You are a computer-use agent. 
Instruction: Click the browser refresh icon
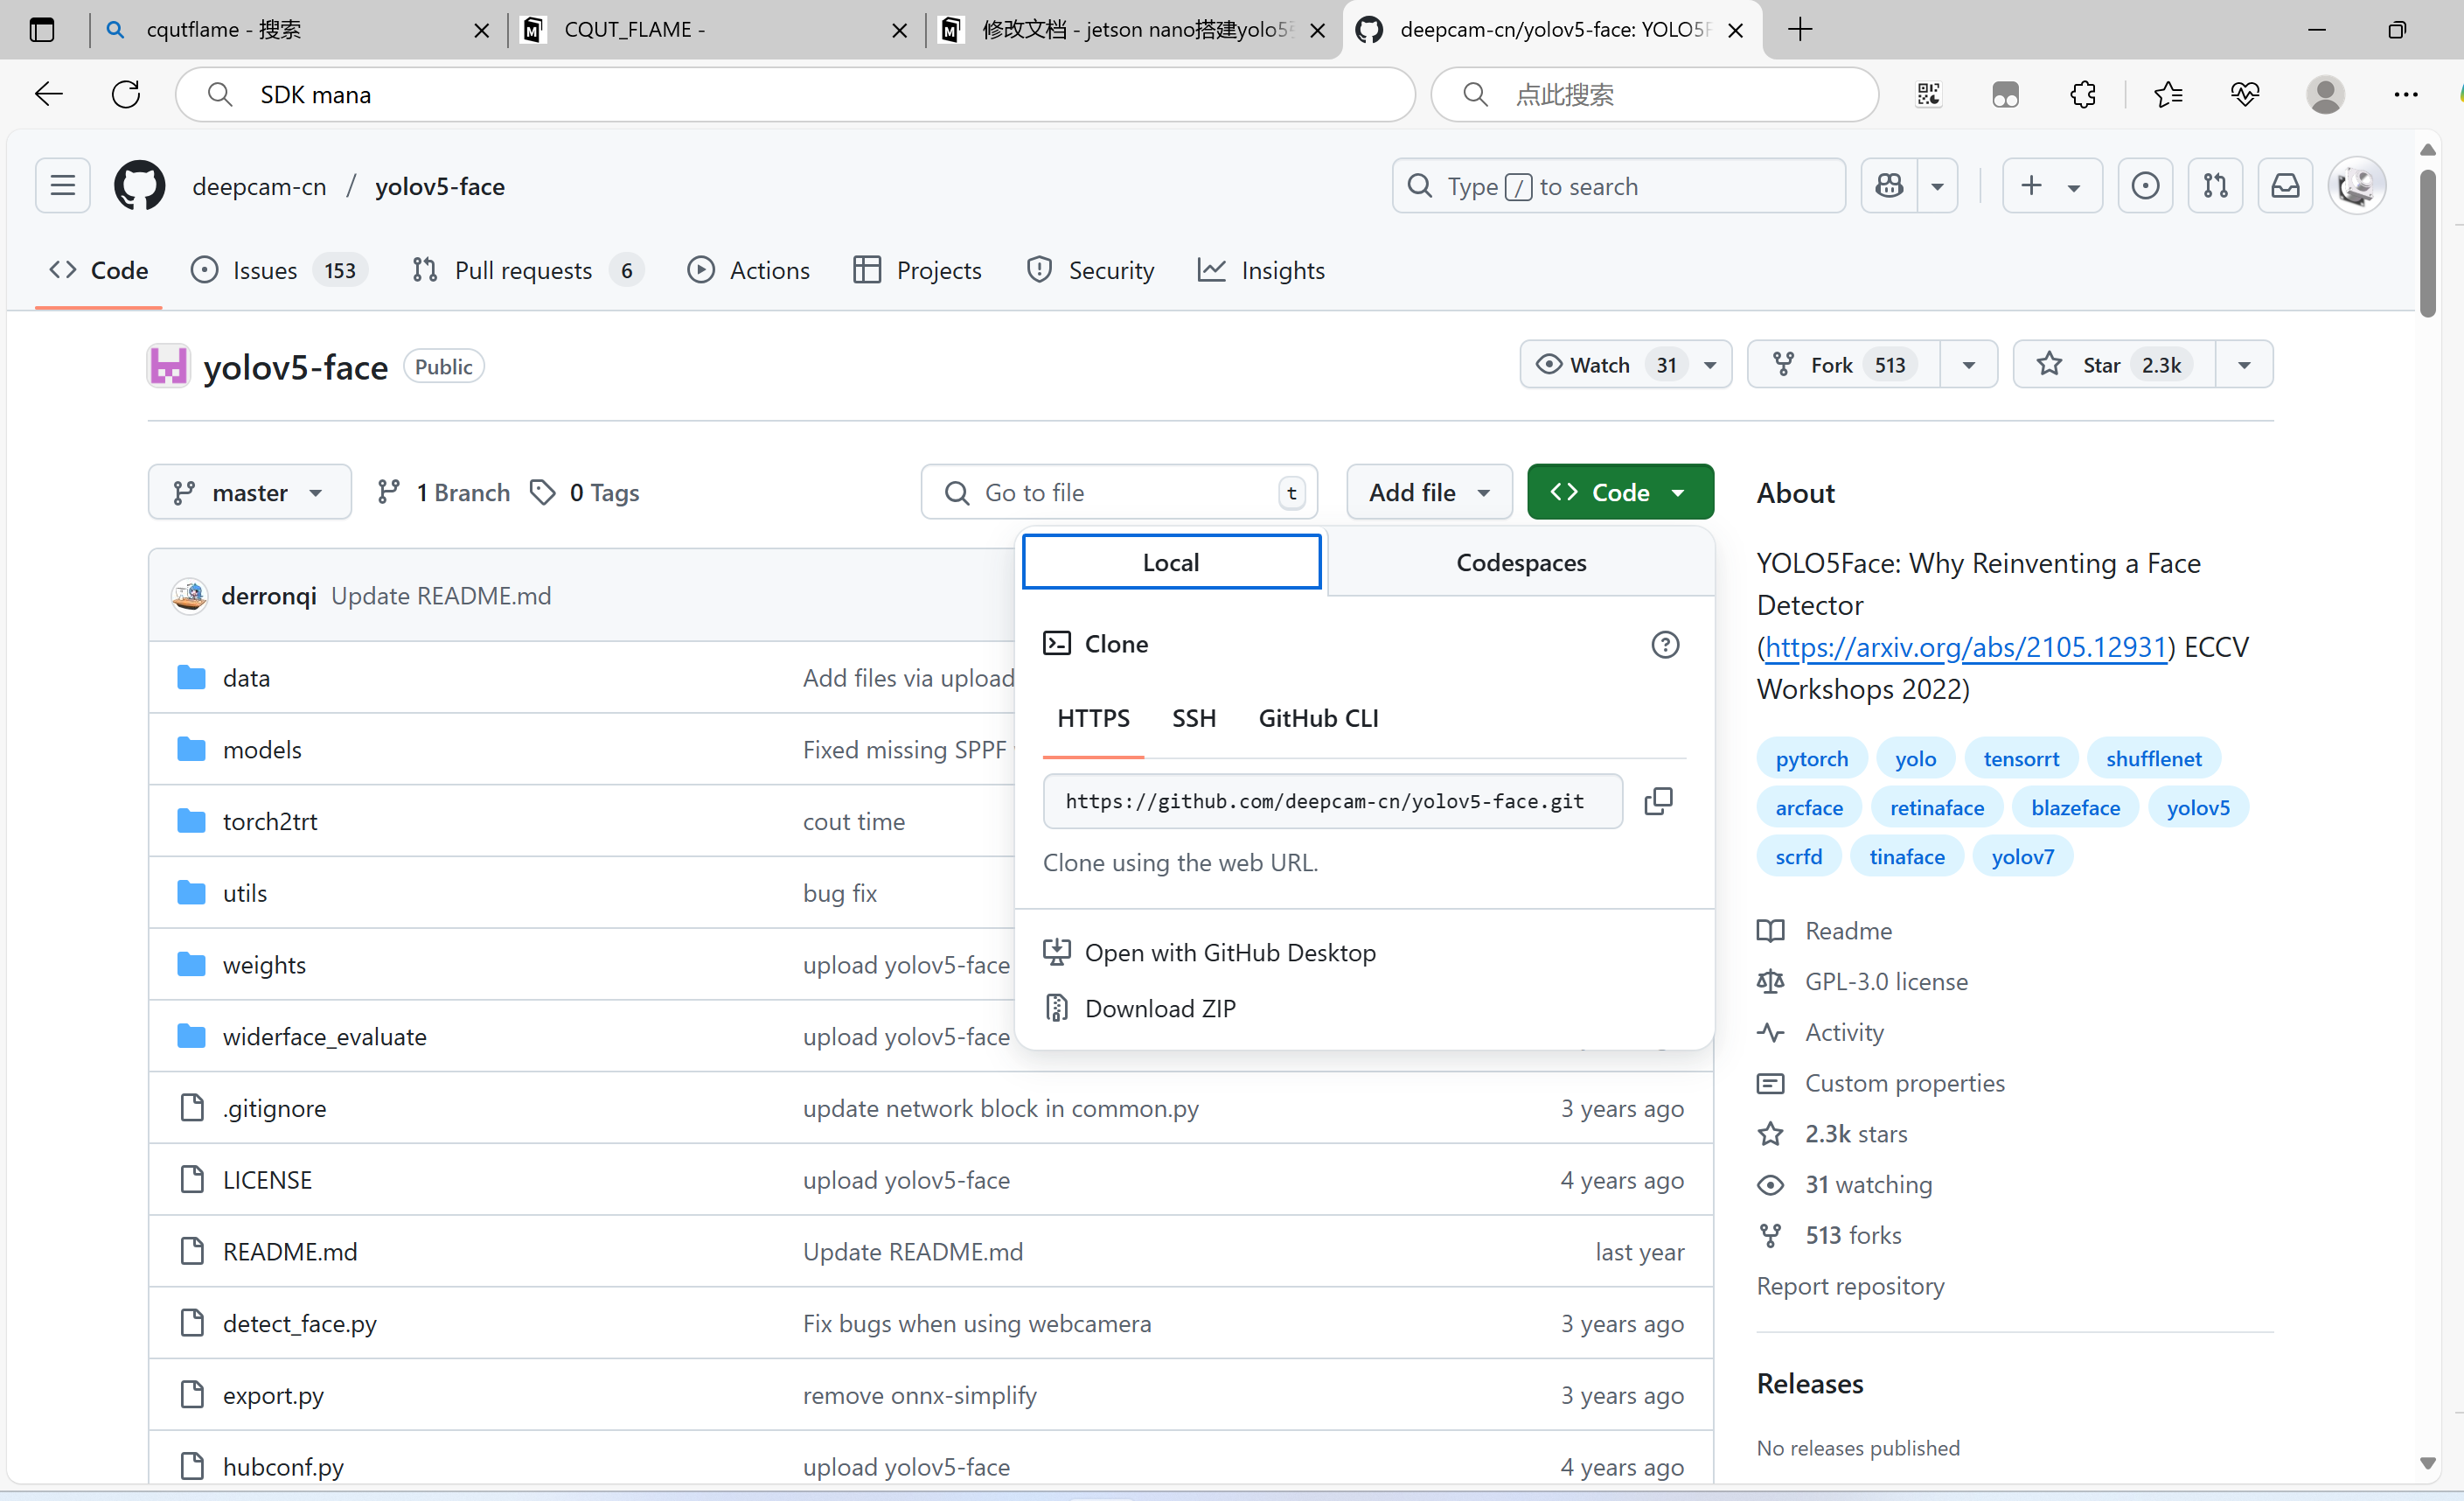pyautogui.click(x=126, y=94)
